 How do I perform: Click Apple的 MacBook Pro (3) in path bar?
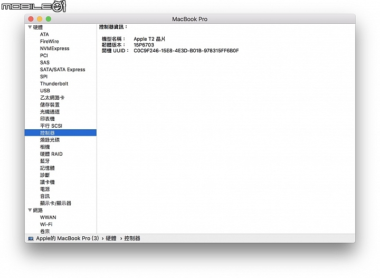coord(68,238)
